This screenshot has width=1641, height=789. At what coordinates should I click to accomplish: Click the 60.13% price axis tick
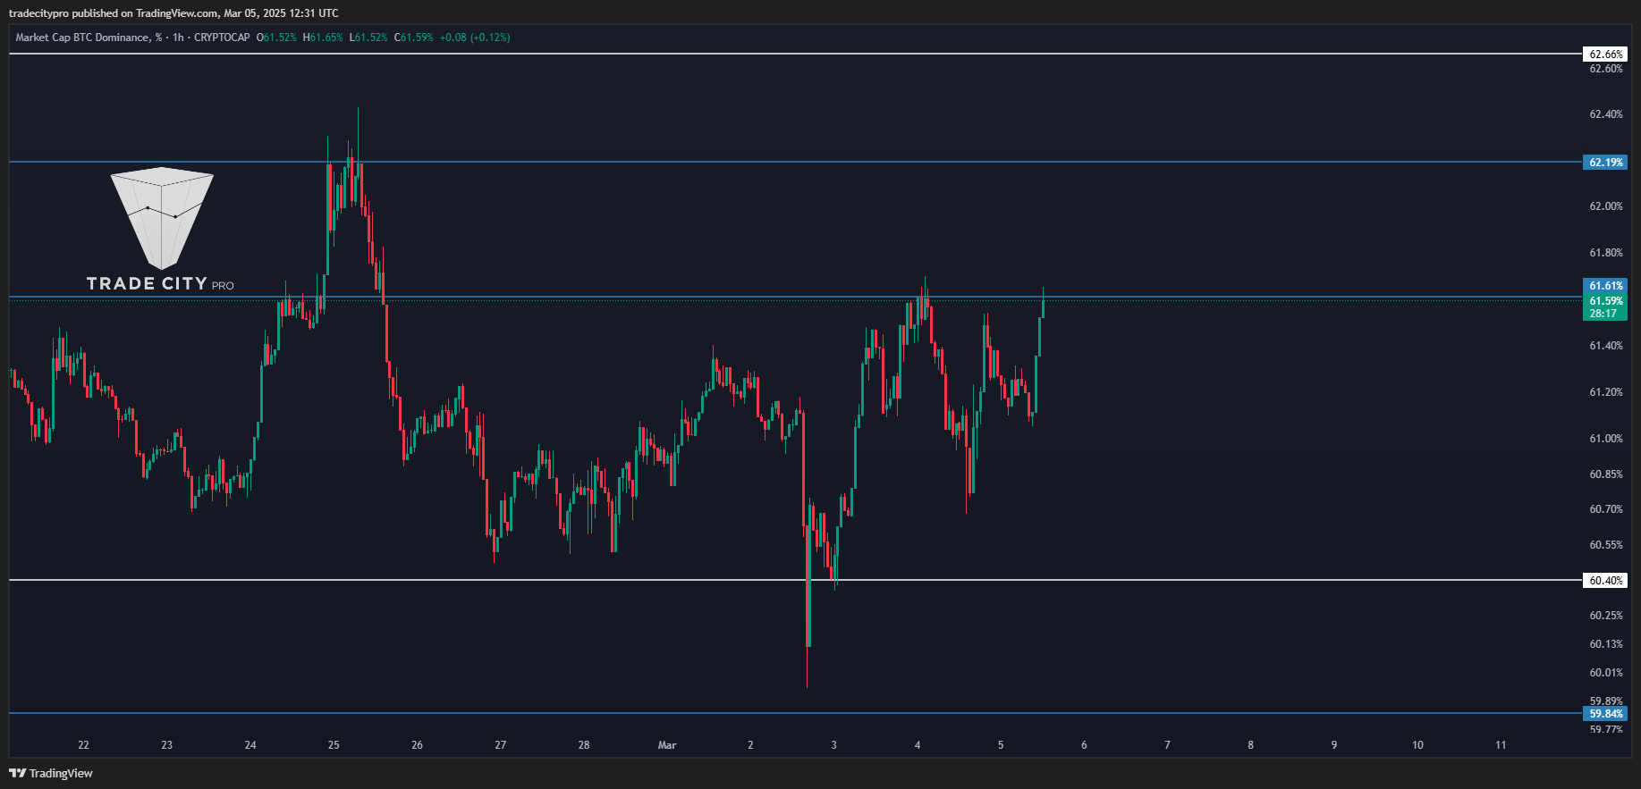click(1606, 644)
